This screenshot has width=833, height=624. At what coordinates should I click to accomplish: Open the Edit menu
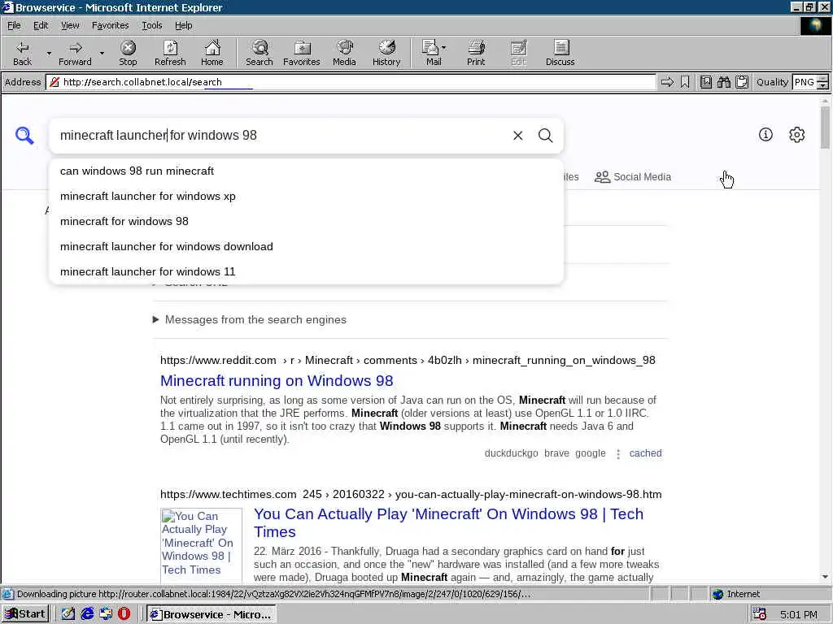coord(41,25)
